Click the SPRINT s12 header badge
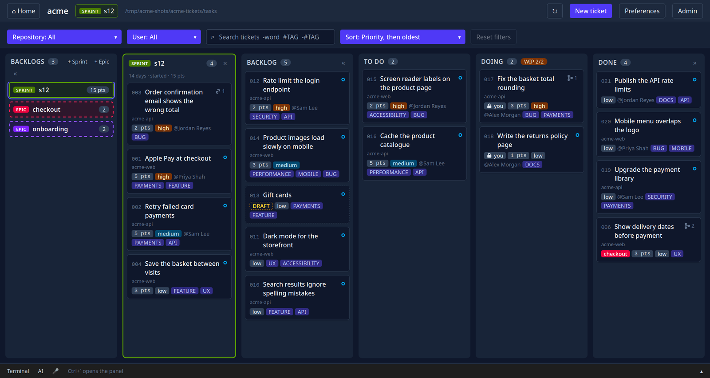 pos(97,11)
